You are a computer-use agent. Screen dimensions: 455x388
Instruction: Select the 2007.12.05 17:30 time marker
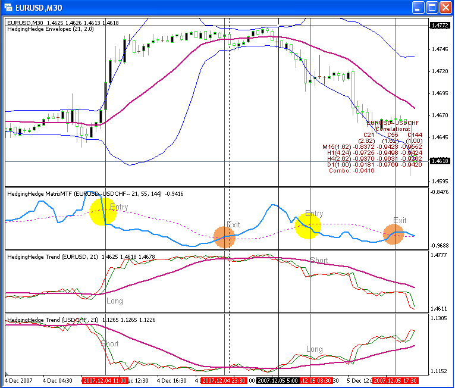pos(395,380)
